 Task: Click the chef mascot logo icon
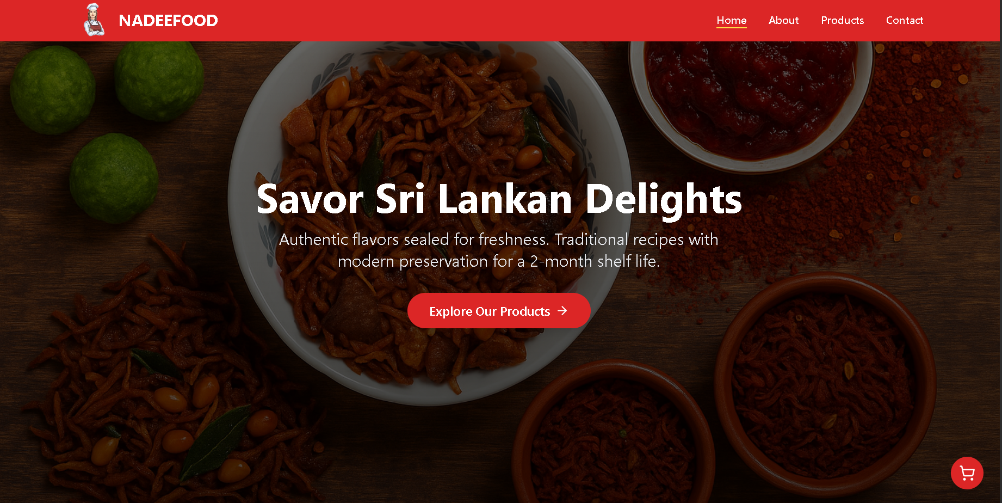tap(94, 20)
